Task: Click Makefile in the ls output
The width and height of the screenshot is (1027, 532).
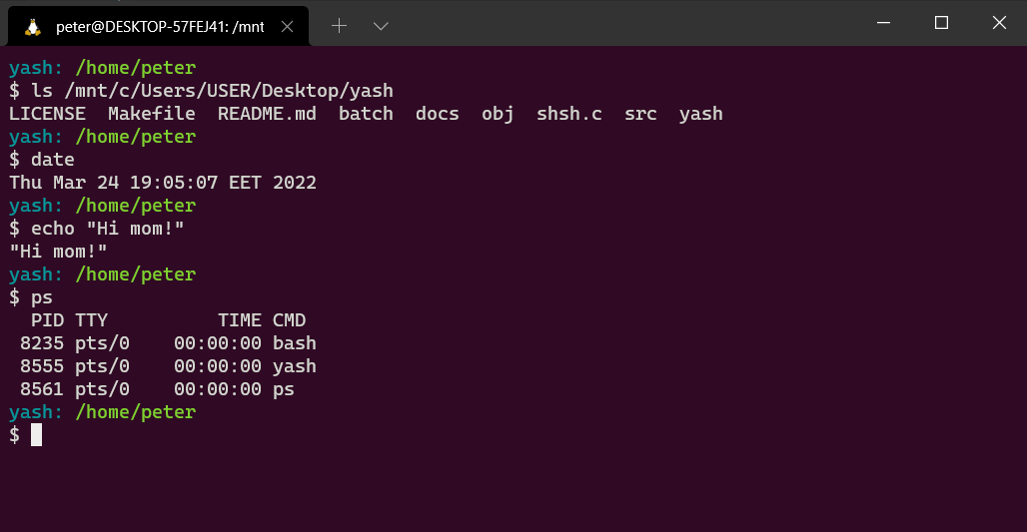Action: click(152, 114)
